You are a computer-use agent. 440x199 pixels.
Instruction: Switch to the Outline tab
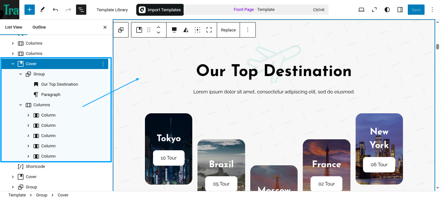coord(39,27)
